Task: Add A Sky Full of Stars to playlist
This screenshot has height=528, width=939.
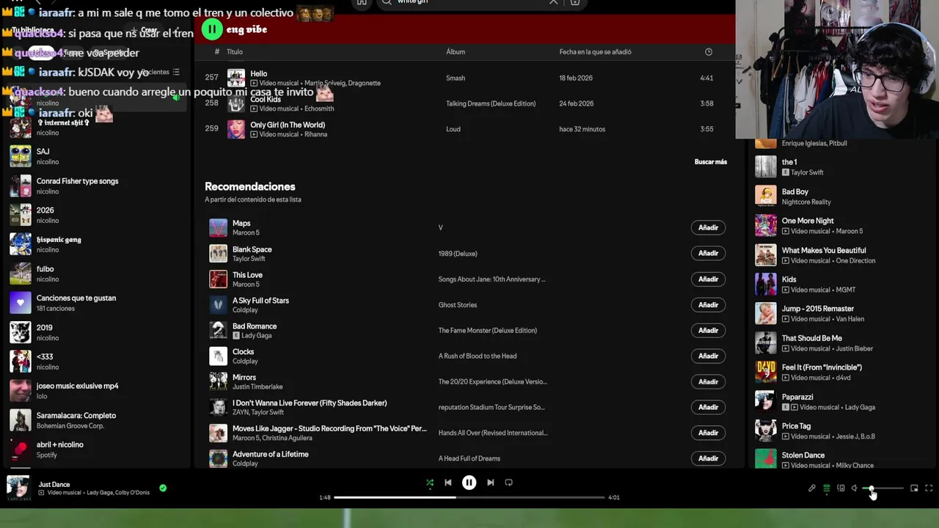Action: [x=708, y=304]
